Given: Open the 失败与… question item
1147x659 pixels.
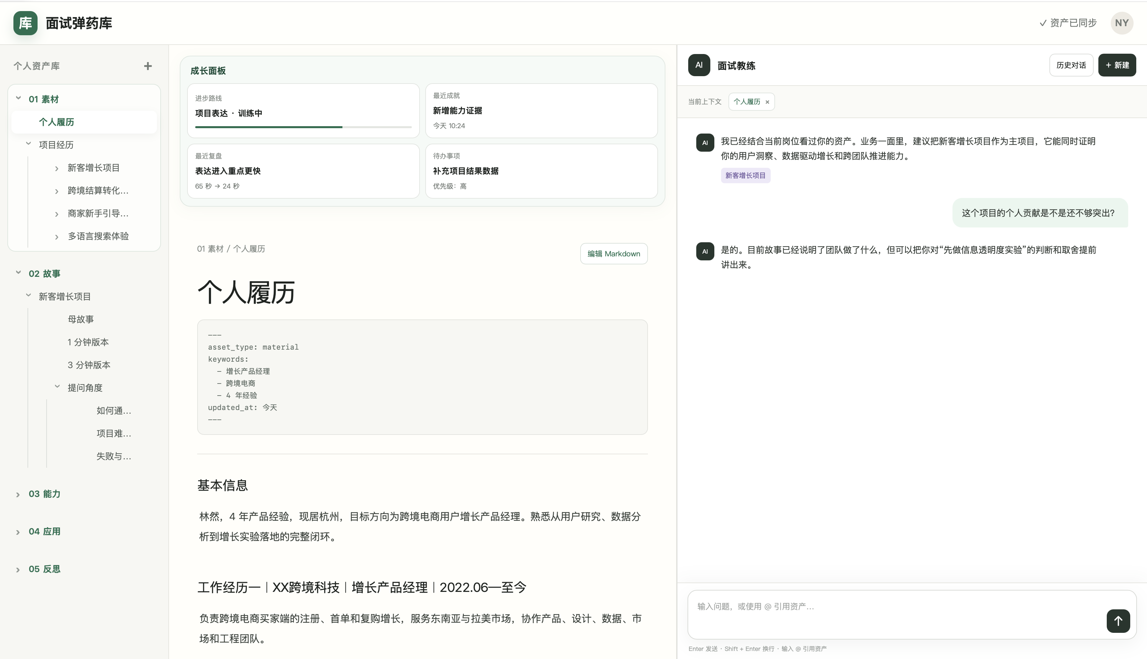Looking at the screenshot, I should click(113, 456).
